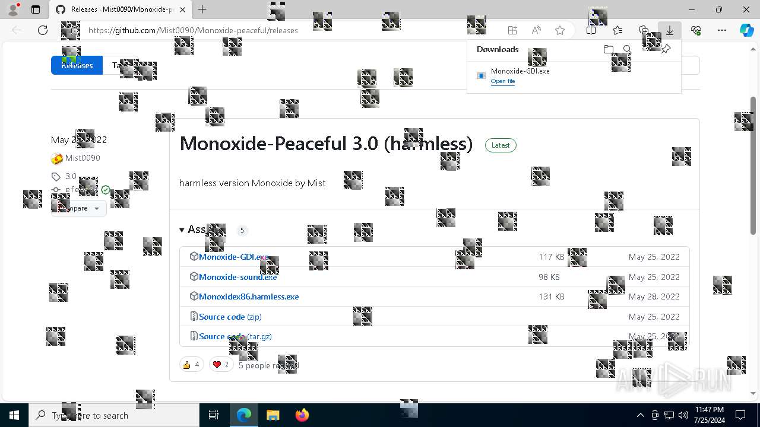
Task: Toggle the Downloads toolbar button
Action: coord(670,30)
